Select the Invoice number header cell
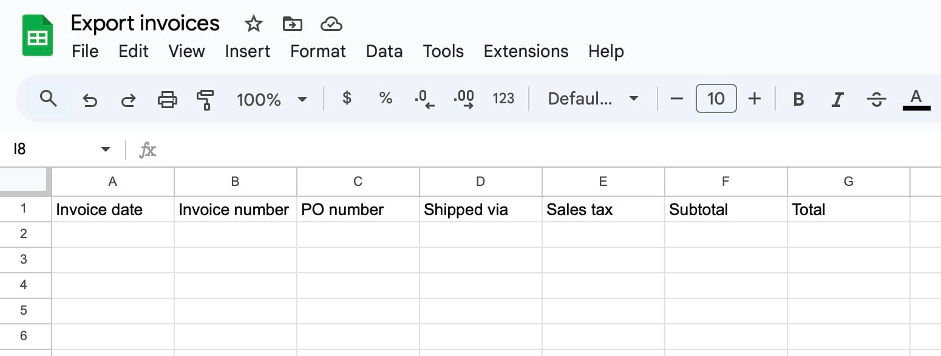 coord(235,210)
